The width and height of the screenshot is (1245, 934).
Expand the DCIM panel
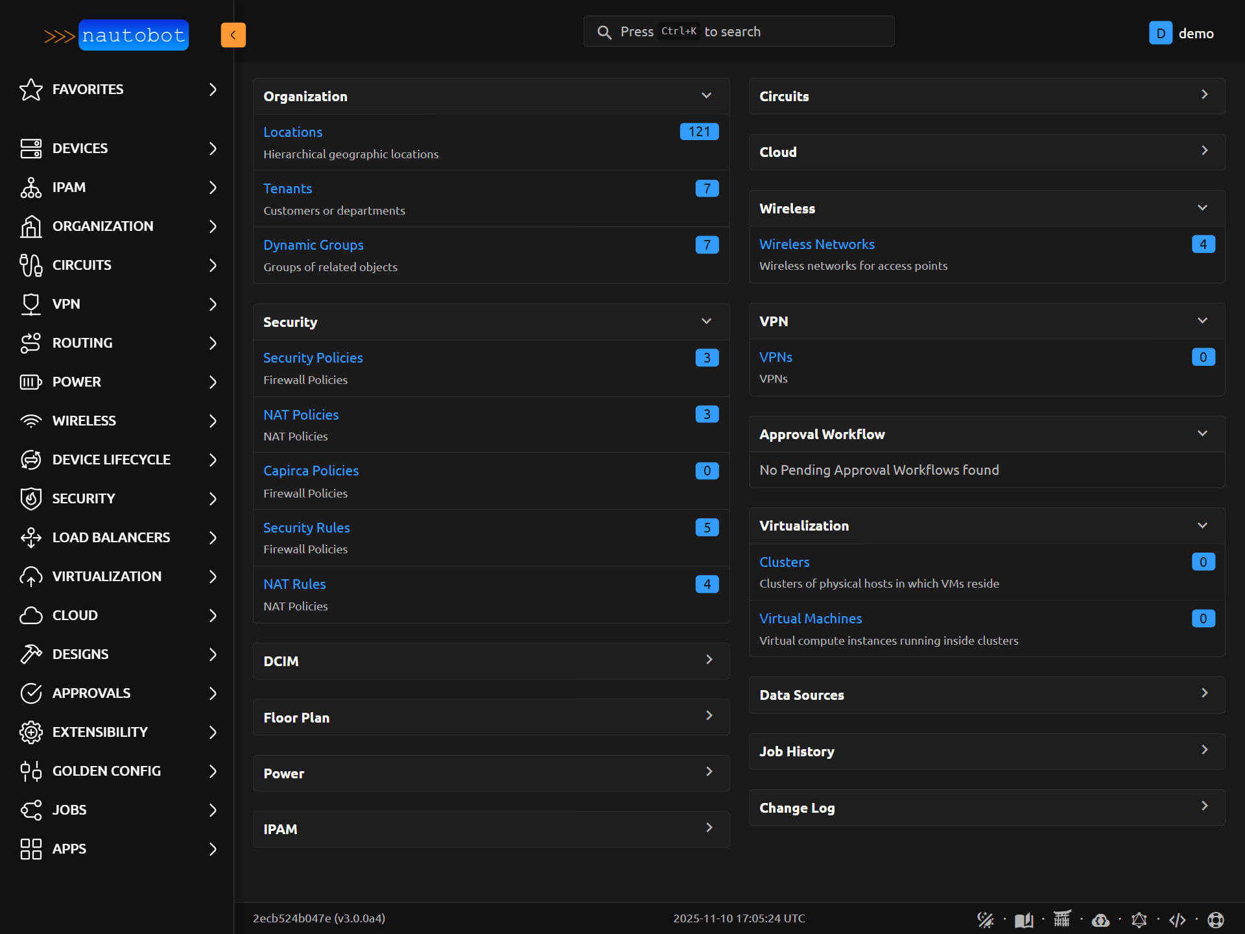click(709, 660)
